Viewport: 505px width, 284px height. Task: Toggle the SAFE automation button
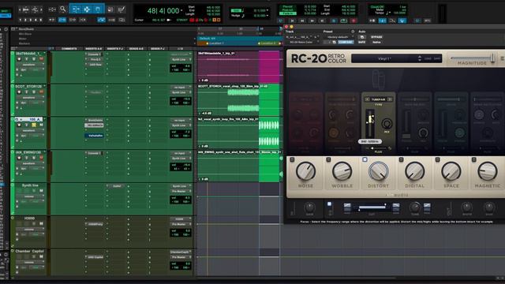[x=361, y=42]
